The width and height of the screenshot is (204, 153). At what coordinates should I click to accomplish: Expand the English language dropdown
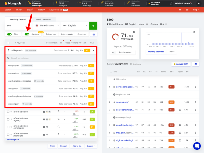(75, 25)
